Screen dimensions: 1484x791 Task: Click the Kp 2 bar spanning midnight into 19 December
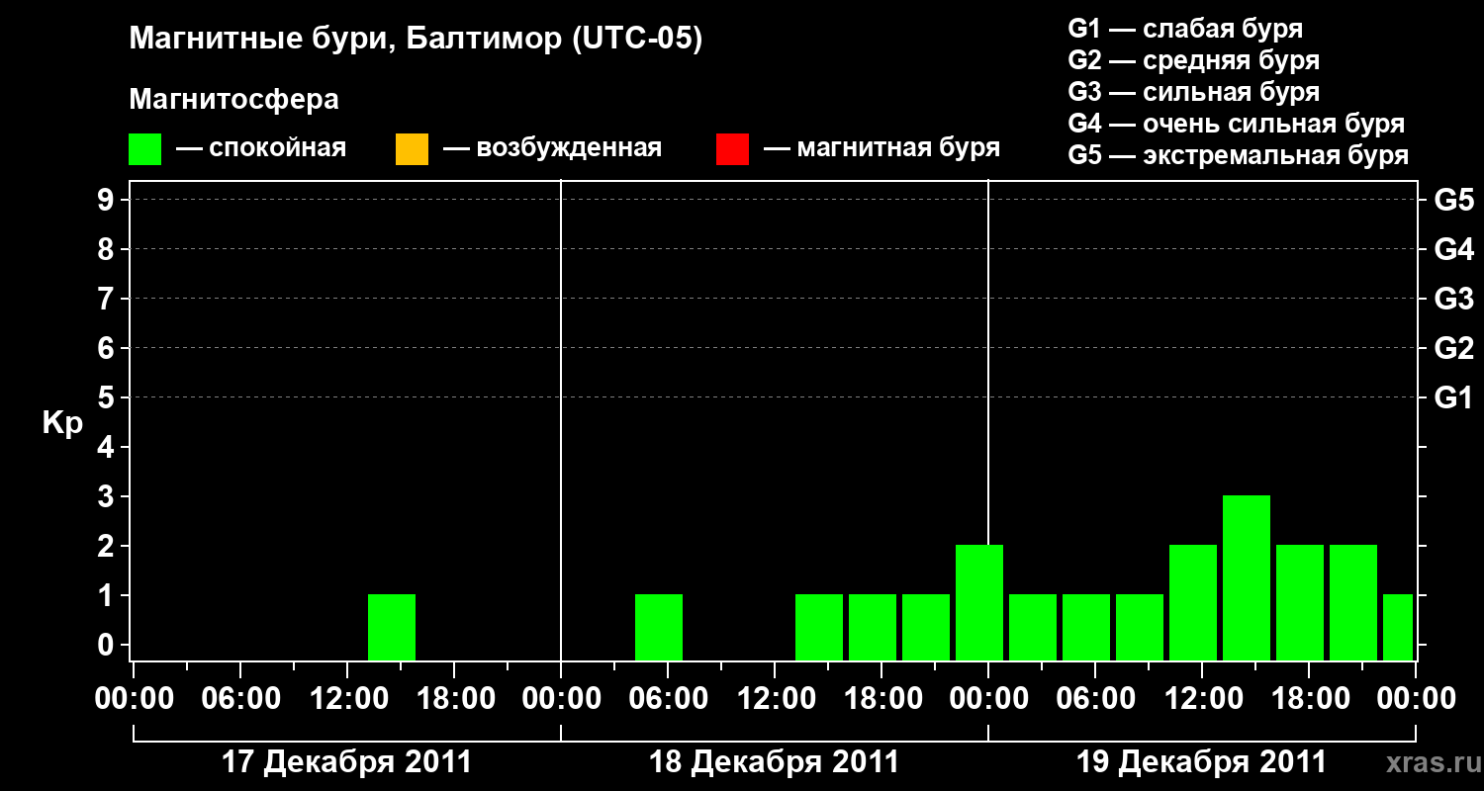(979, 603)
